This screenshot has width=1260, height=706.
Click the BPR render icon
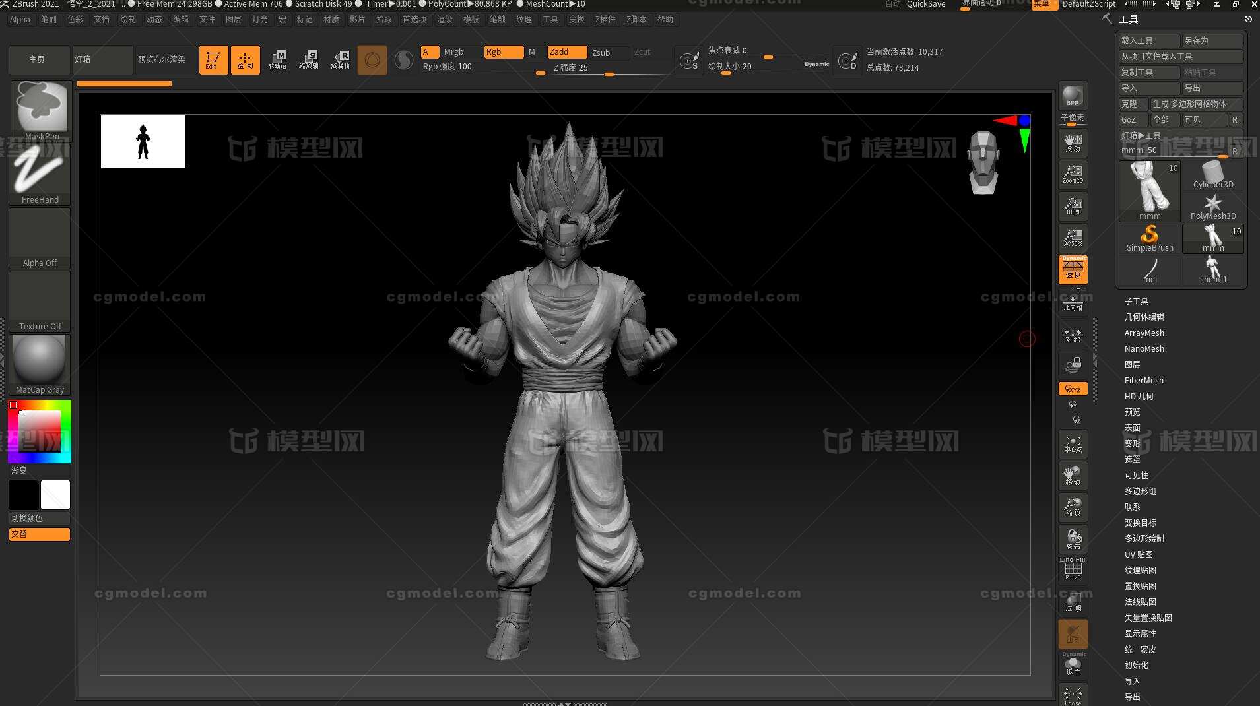1073,96
